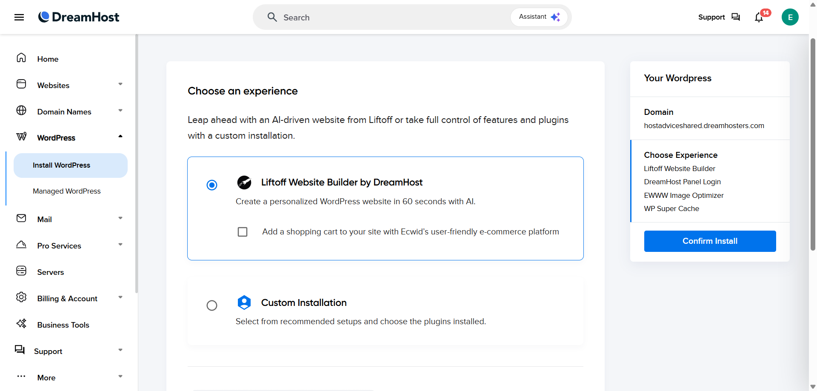Click the Custom Installation title
Screen dimensions: 817x391
click(x=304, y=303)
